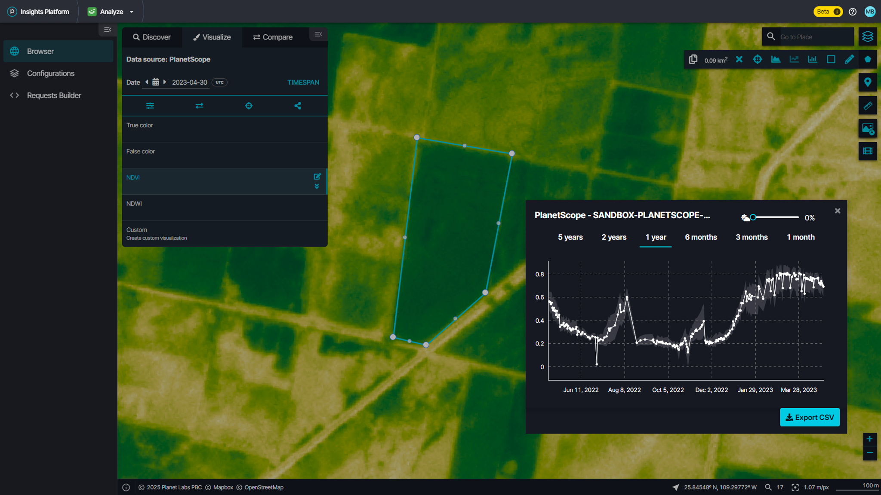Adjust the cloud coverage slider
Viewport: 881px width, 495px height.
coord(753,217)
